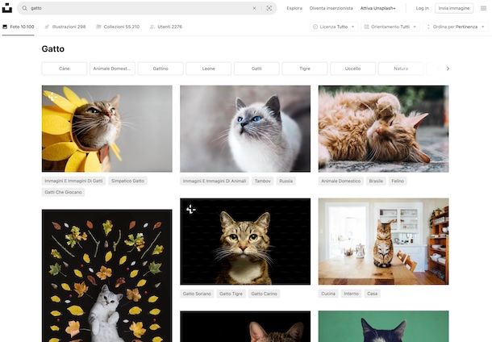Click the Gatti Che Giocano tag
Viewport: 492px width, 342px height.
pyautogui.click(x=63, y=192)
